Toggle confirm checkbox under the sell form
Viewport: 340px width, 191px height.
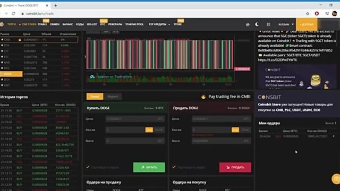(x=174, y=167)
